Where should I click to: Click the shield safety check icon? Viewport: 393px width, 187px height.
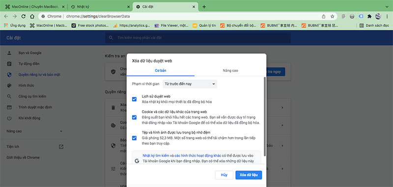tap(113, 71)
